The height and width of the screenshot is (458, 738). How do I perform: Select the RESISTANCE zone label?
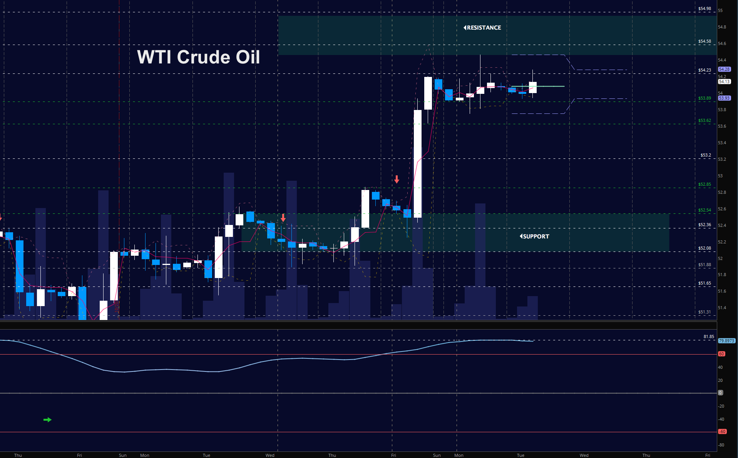[482, 28]
